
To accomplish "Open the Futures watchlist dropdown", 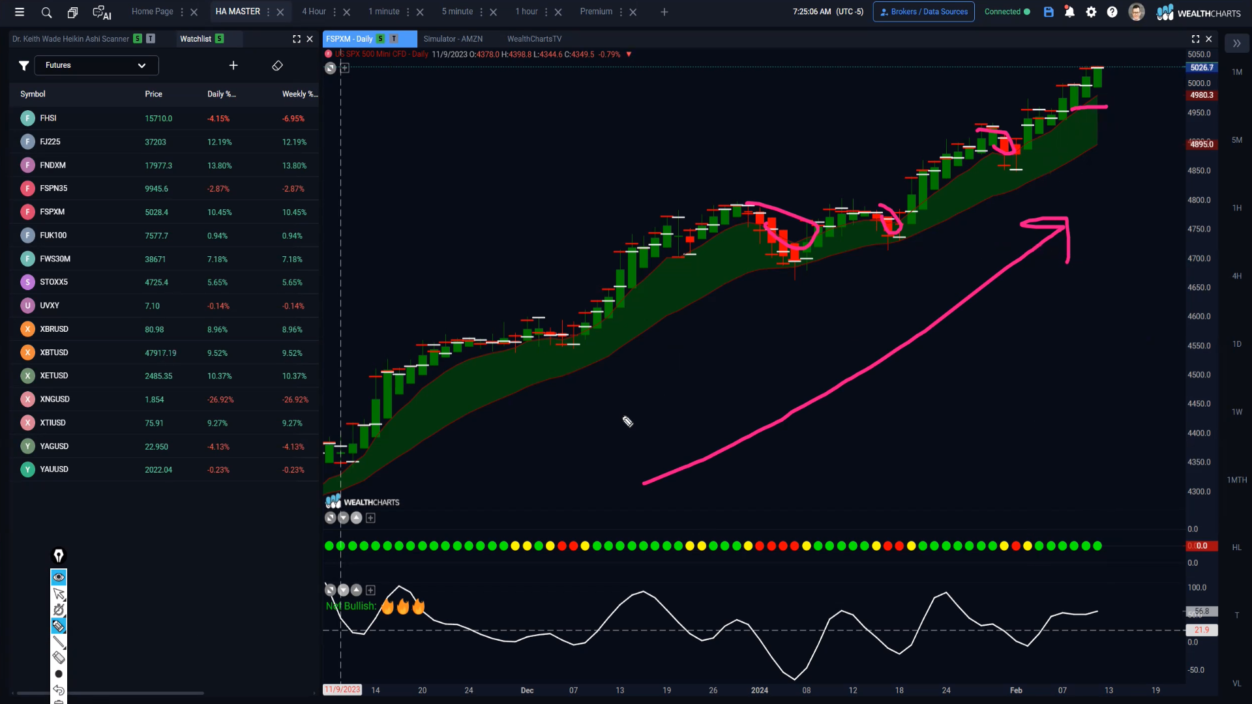I will tap(97, 65).
